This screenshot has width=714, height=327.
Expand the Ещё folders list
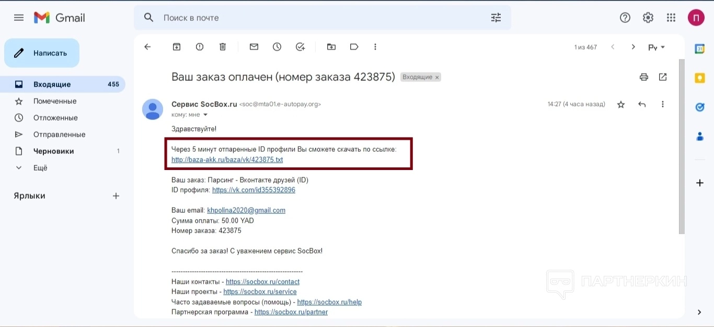tap(63, 168)
